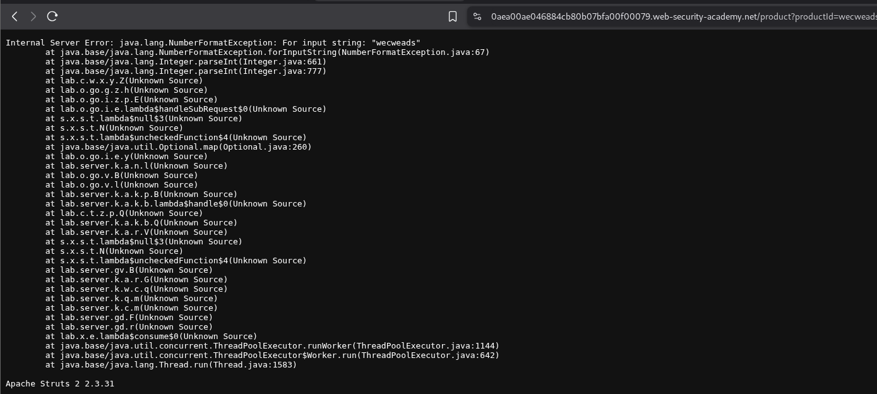Click the NumberFormatException.forInputString stack line
Image resolution: width=877 pixels, height=394 pixels.
(x=267, y=52)
